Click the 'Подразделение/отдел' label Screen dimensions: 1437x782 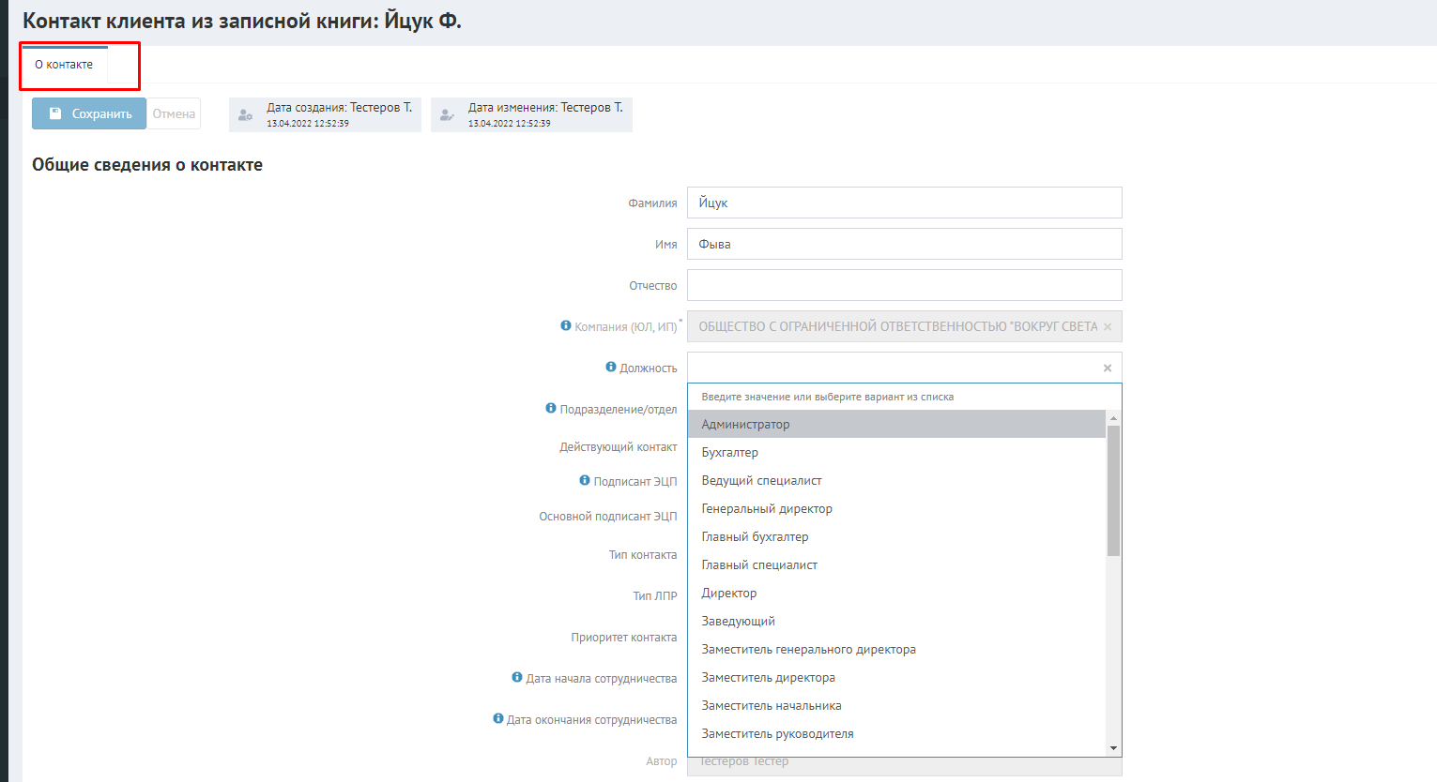click(x=619, y=409)
